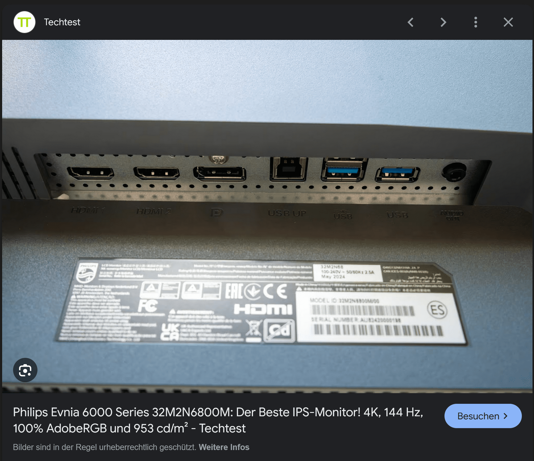
Task: Click the Techtest site logo
Action: [x=24, y=22]
